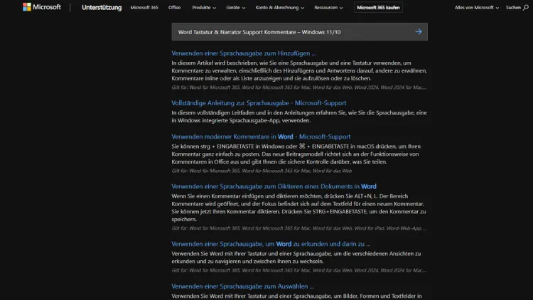The height and width of the screenshot is (300, 533).
Task: Expand the Geräte dropdown
Action: [235, 8]
